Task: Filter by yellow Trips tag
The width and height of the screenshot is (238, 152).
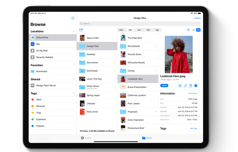Action: click(53, 113)
